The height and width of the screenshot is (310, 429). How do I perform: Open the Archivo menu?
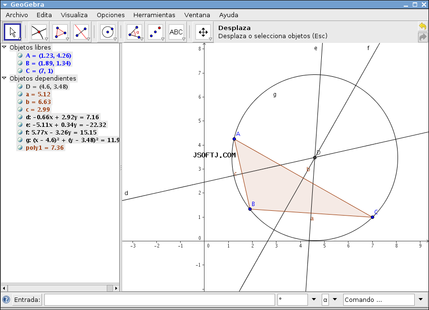pyautogui.click(x=17, y=15)
